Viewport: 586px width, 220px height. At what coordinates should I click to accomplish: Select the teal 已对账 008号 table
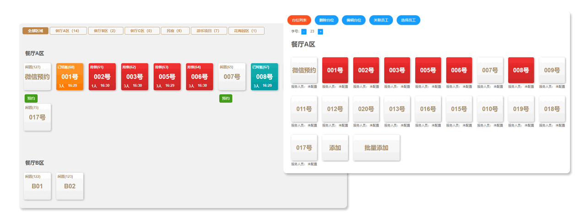pyautogui.click(x=264, y=77)
